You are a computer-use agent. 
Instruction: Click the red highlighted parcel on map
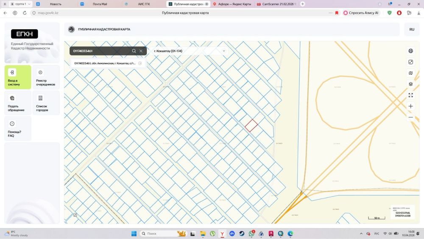pos(251,126)
